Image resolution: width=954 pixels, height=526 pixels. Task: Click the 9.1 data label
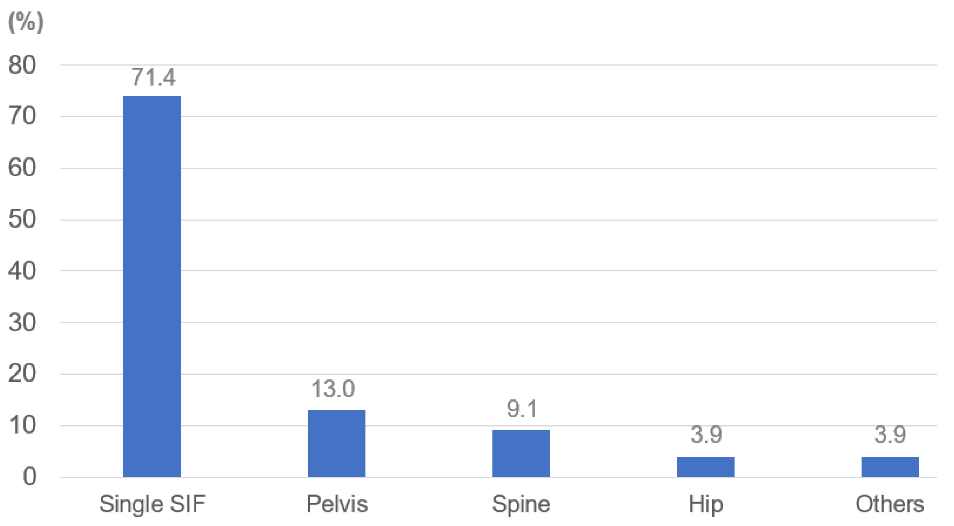pyautogui.click(x=521, y=409)
